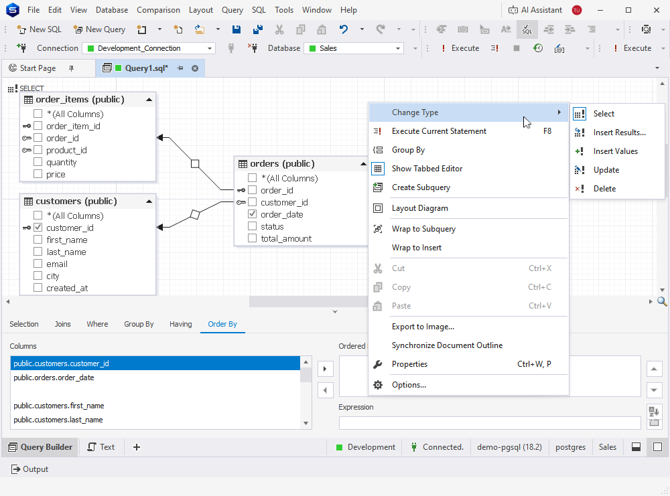Expand the Change Type submenu arrow
Viewport: 670px width, 496px height.
click(559, 112)
